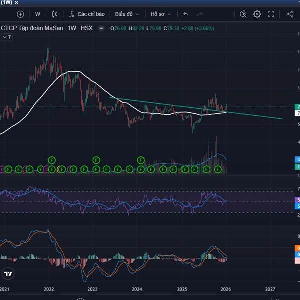The height and width of the screenshot is (300, 300).
Task: Expand the Biểu đồ dropdown
Action: (127, 14)
